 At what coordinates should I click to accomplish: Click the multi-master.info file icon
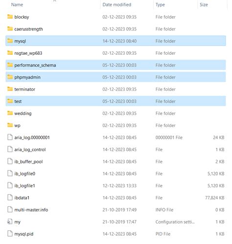[10, 210]
